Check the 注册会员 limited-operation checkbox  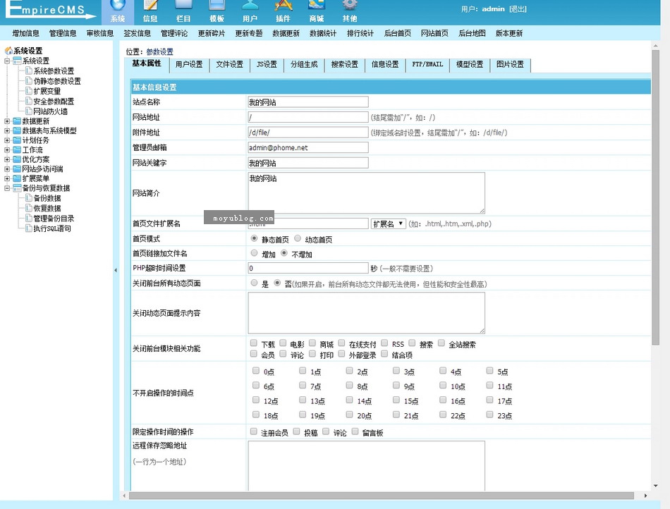254,431
